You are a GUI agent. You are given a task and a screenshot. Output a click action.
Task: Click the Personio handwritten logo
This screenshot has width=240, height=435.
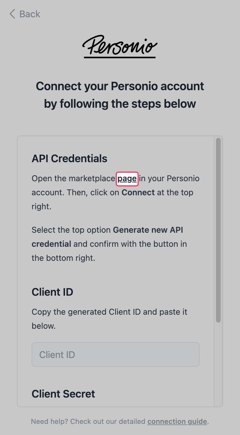coord(120,47)
